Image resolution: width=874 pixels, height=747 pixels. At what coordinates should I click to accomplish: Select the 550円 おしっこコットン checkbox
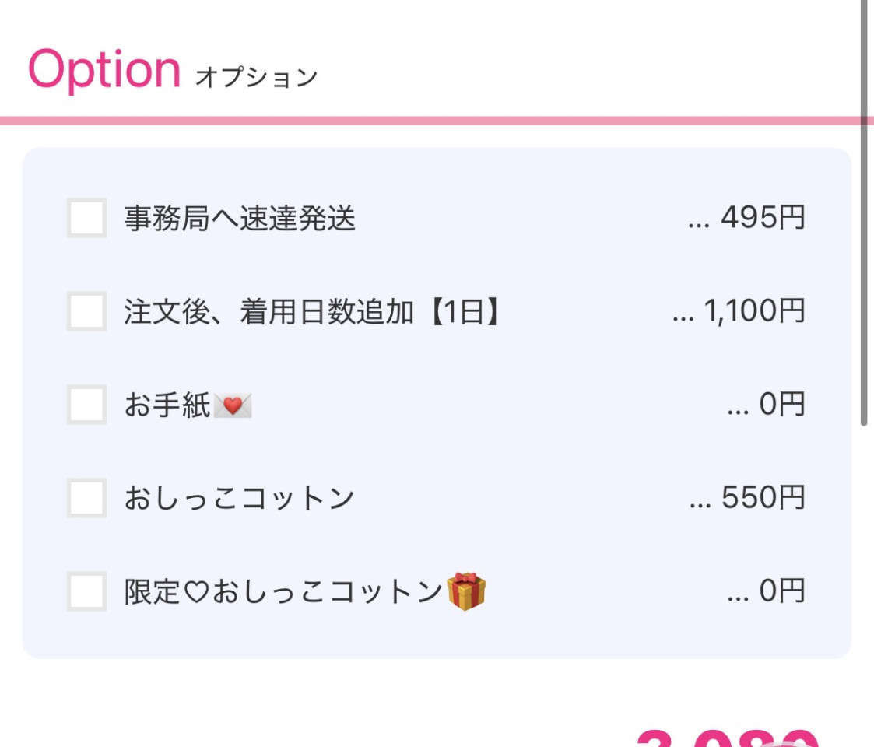tap(86, 498)
